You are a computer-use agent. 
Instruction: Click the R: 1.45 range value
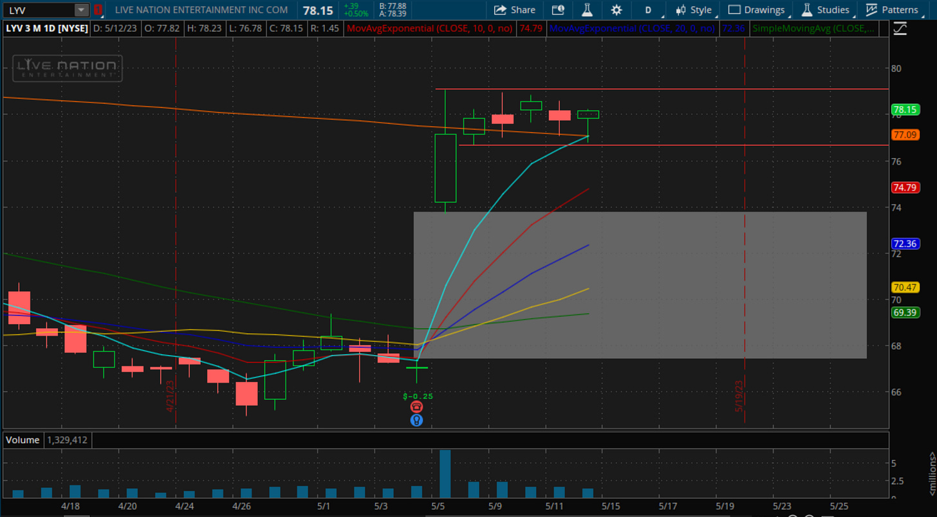324,28
